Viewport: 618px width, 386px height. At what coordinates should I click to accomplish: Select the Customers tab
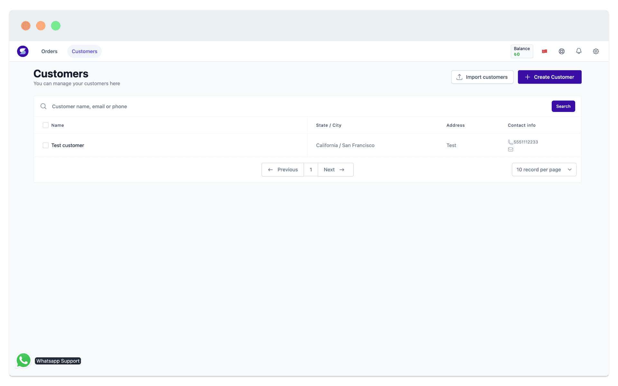pos(84,51)
